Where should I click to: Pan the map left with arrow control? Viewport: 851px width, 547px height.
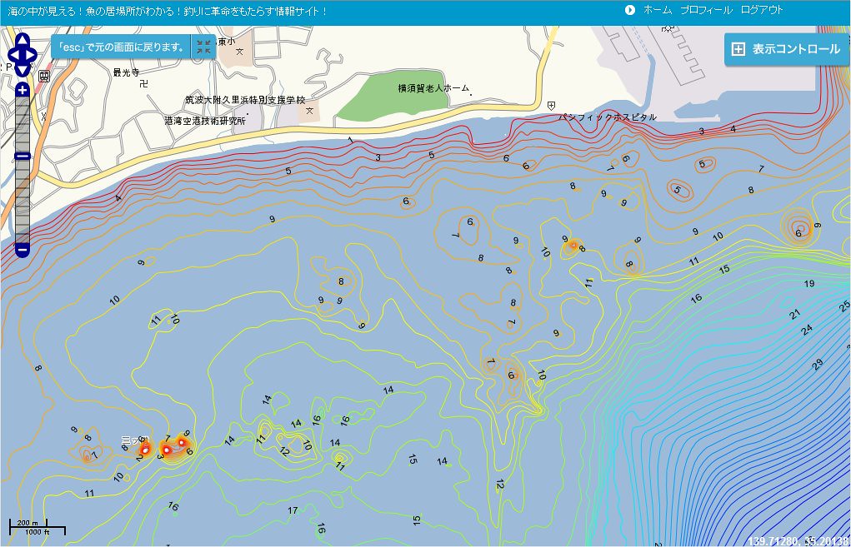13,55
